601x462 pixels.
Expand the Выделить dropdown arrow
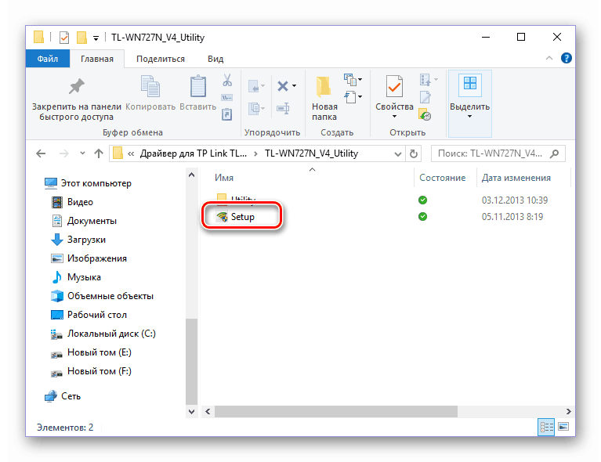click(470, 117)
